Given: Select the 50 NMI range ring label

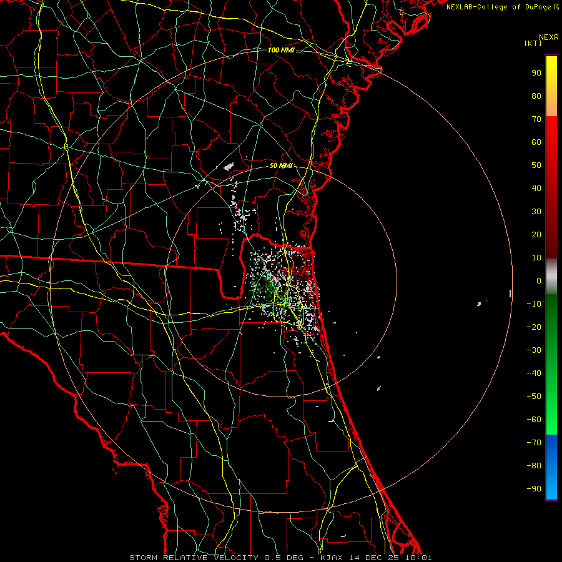Looking at the screenshot, I should click(x=281, y=165).
